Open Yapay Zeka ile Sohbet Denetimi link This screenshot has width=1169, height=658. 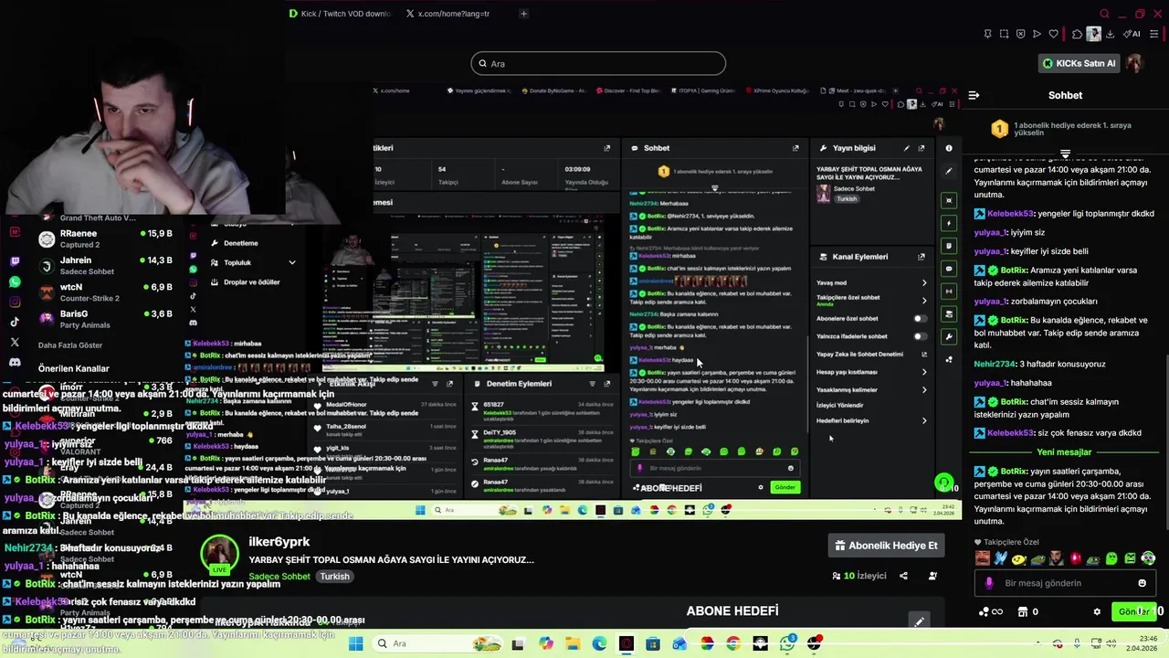click(872, 355)
